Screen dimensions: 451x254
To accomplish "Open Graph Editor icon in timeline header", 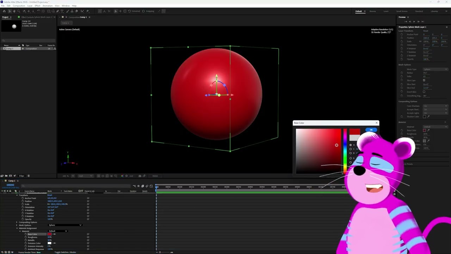I will click(151, 186).
